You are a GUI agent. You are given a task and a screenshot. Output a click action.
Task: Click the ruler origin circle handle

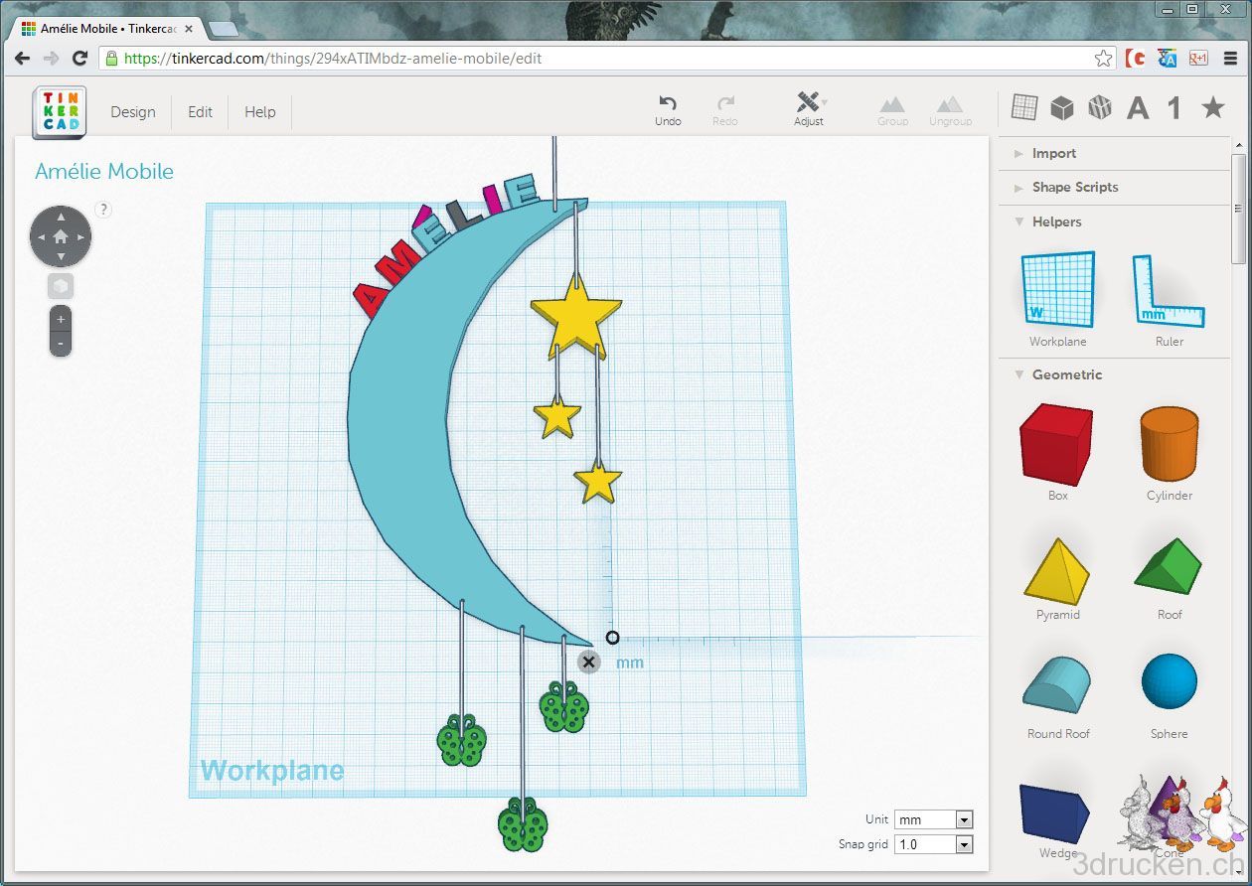tap(612, 638)
